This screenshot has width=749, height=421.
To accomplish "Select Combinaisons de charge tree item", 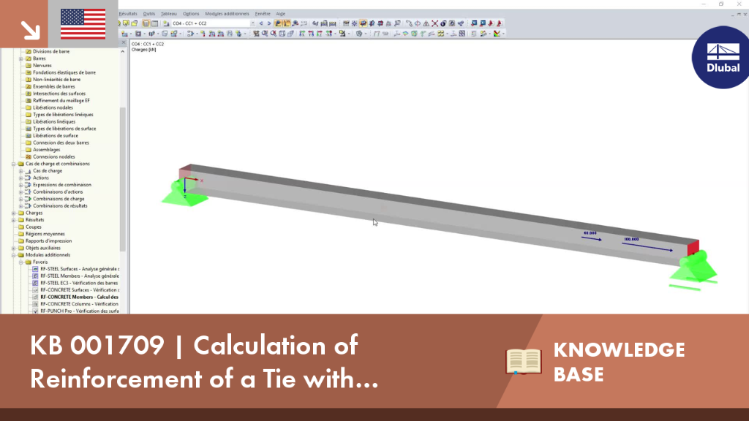I will coord(59,199).
